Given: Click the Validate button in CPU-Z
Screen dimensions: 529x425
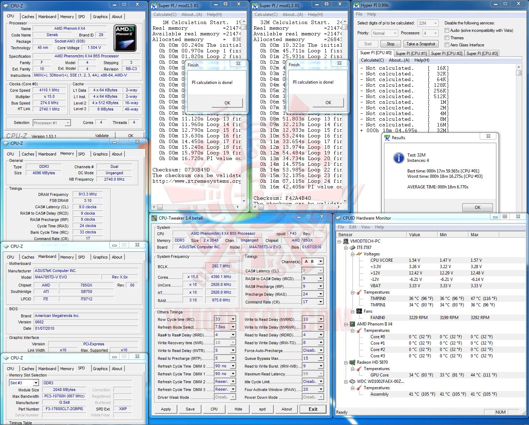Looking at the screenshot, I should [102, 136].
